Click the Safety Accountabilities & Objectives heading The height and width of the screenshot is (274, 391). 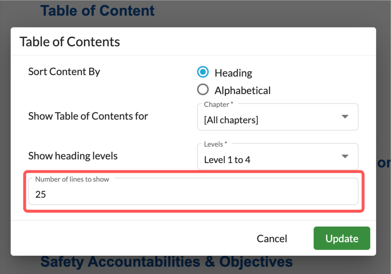(167, 262)
